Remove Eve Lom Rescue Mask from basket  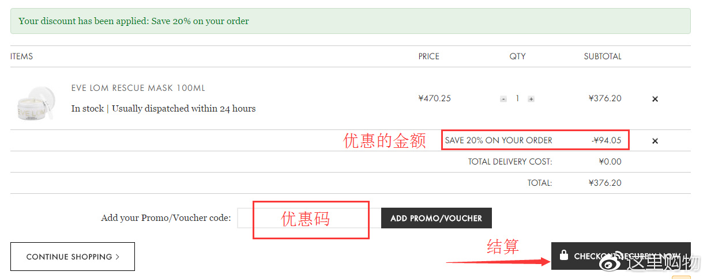coord(655,99)
